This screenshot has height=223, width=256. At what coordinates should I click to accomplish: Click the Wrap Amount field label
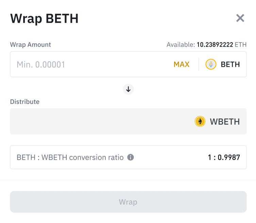coord(31,45)
